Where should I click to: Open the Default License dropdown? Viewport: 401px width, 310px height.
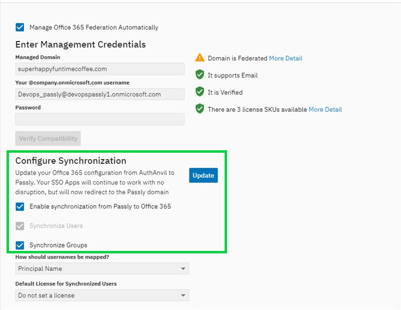102,295
